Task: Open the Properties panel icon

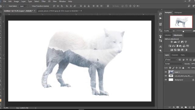Action: pyautogui.click(x=161, y=24)
